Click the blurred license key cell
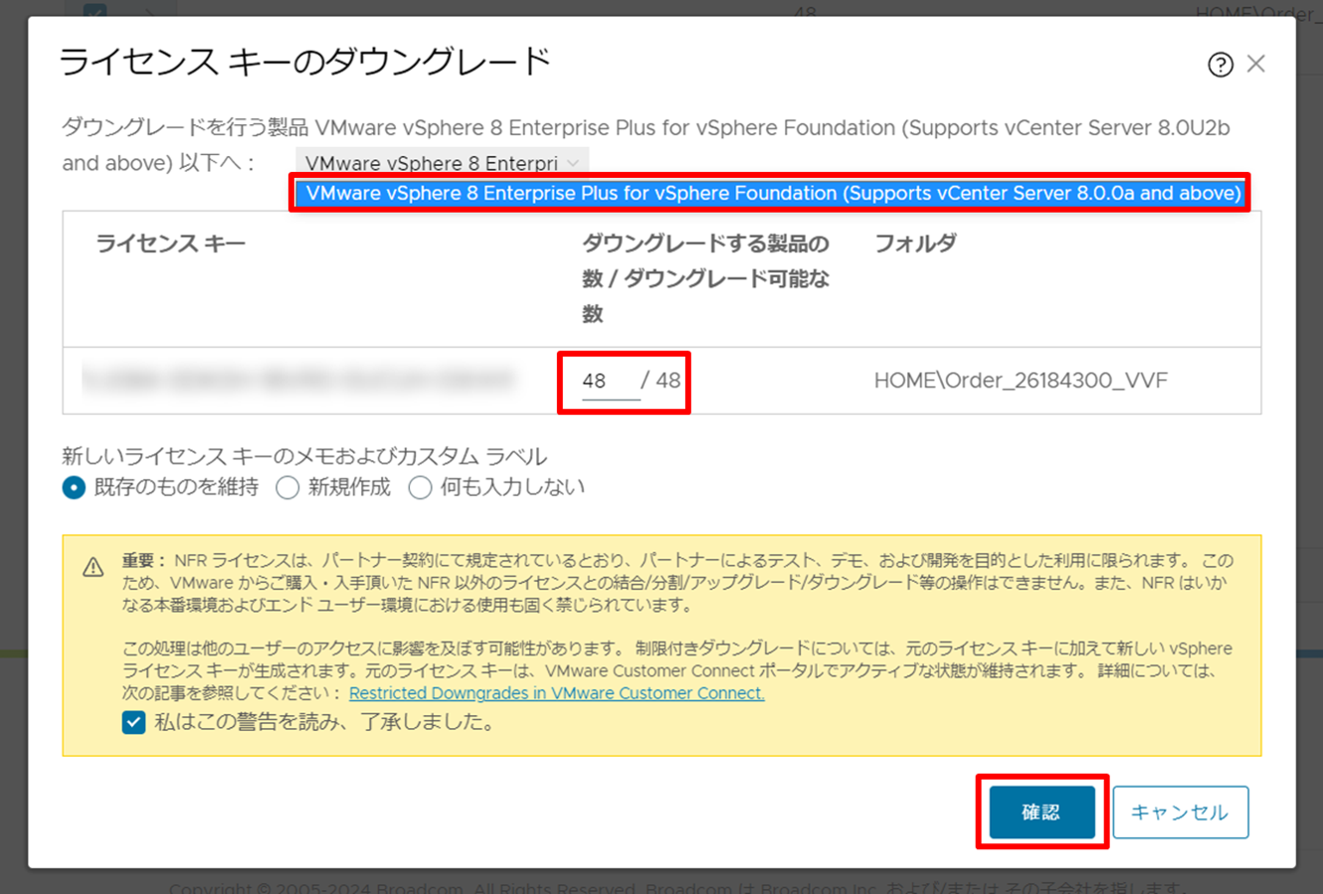Viewport: 1323px width, 894px height. pos(297,379)
